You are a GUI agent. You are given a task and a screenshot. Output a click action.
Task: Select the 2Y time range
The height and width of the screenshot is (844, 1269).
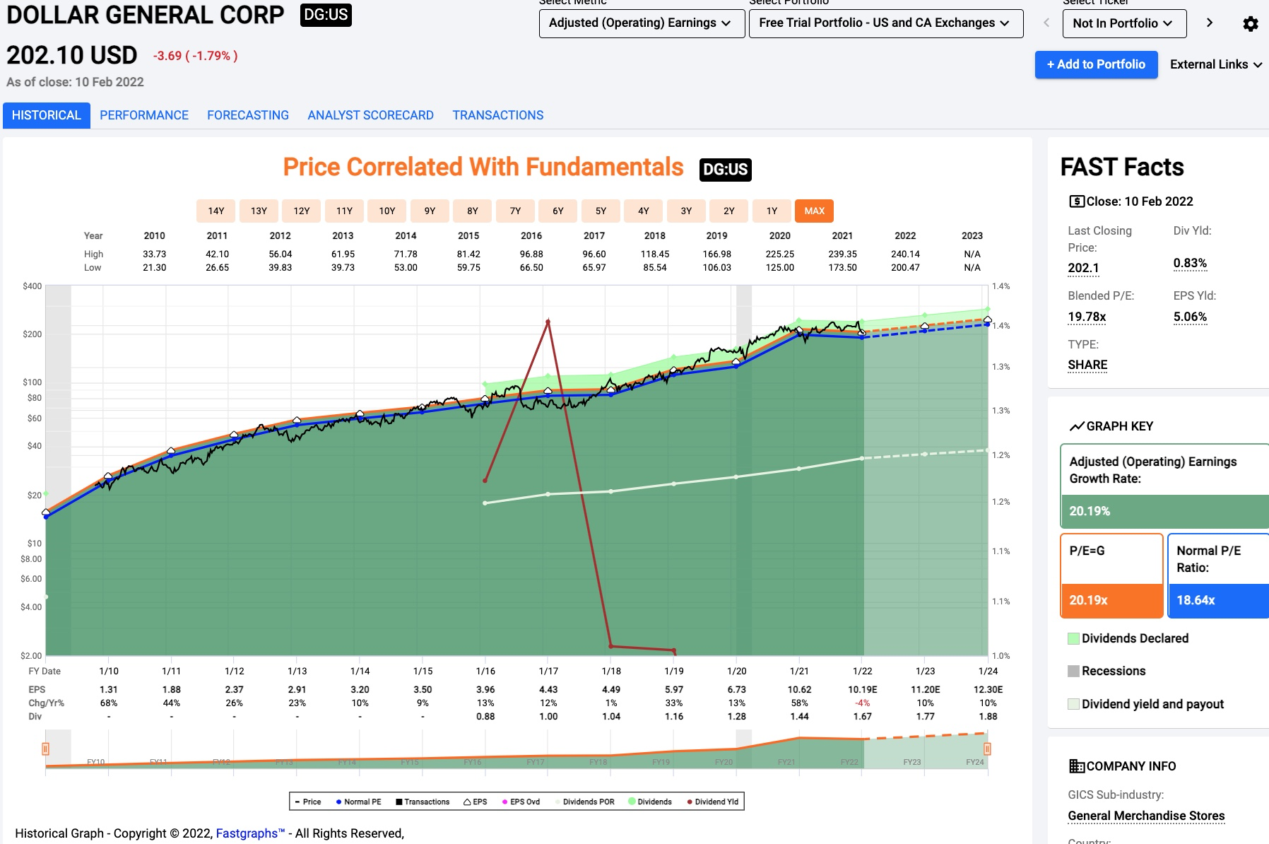729,211
